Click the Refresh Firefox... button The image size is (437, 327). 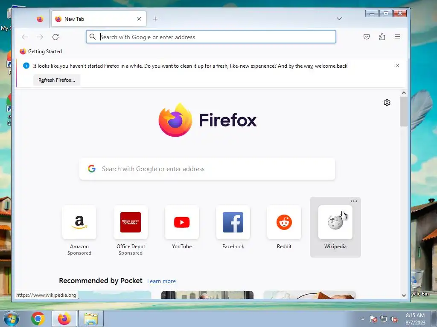pos(57,80)
